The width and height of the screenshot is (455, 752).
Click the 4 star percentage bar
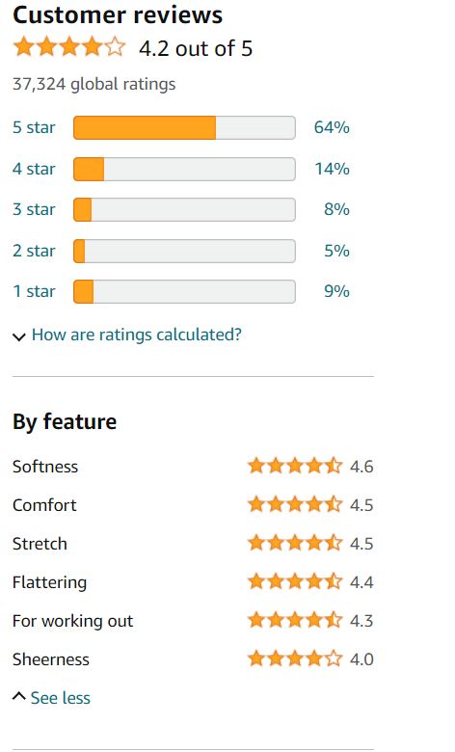pyautogui.click(x=184, y=169)
